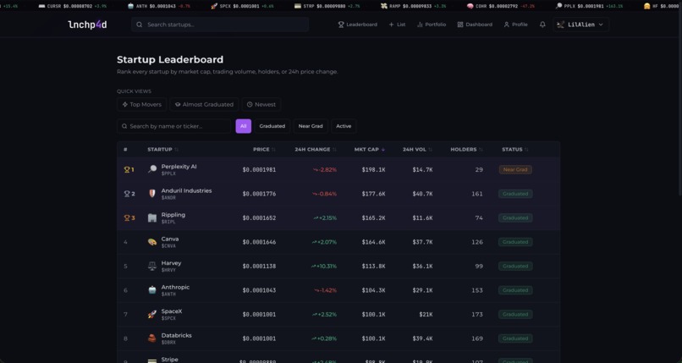Sort by 24H Vol column header

(417, 150)
